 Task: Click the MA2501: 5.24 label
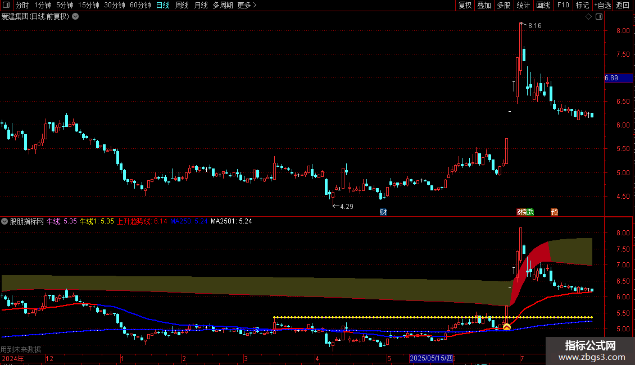[x=231, y=221]
